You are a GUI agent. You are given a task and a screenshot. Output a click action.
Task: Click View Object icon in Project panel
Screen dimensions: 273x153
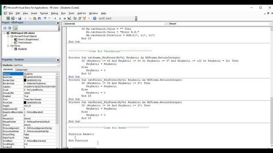point(9,28)
